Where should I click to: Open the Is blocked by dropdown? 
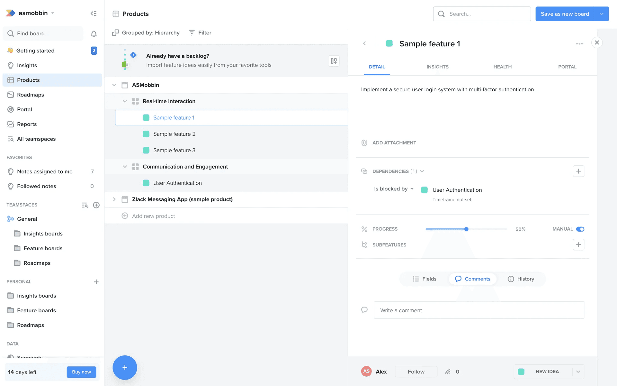point(394,189)
